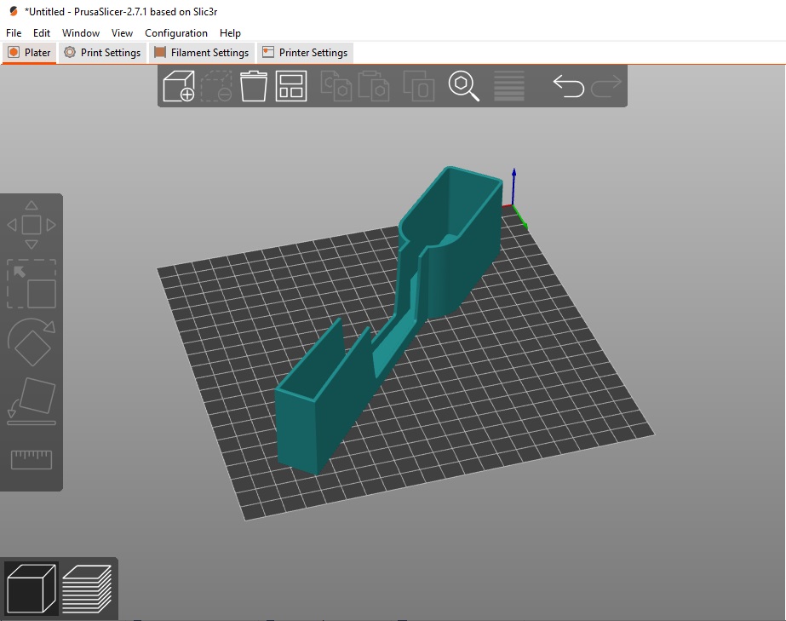The width and height of the screenshot is (786, 621).
Task: Select the Move gizmo tool
Action: coord(32,226)
